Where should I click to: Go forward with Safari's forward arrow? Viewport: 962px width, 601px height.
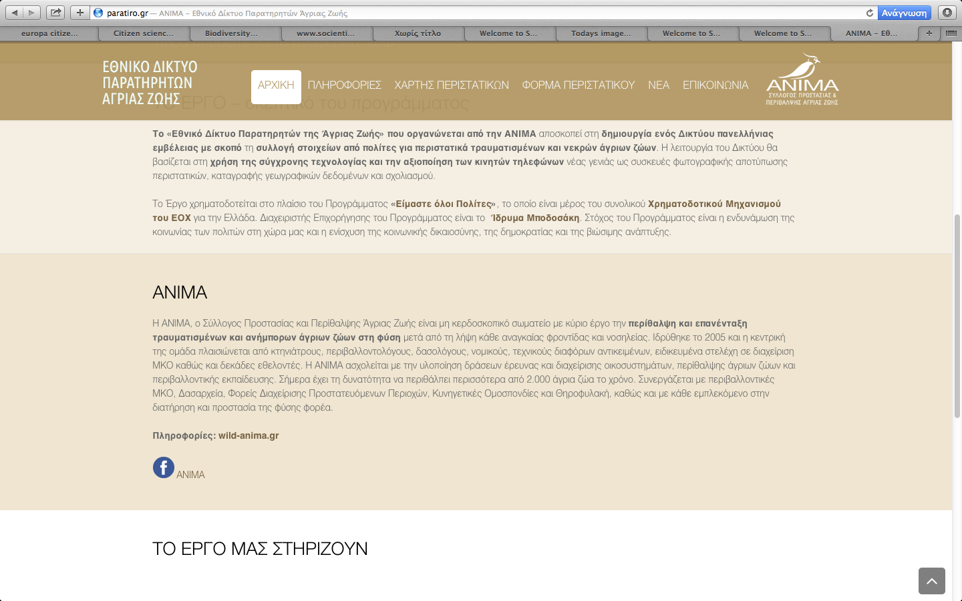click(31, 13)
